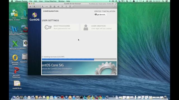The width and height of the screenshot is (179, 100).
Task: Open Google Chrome from the Dock
Action: click(100, 97)
